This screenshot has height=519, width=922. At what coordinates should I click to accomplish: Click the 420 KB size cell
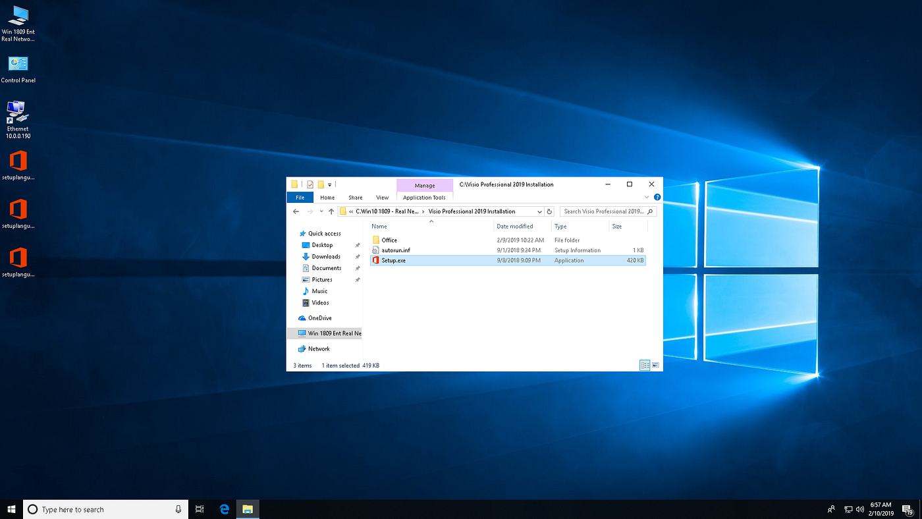(636, 260)
